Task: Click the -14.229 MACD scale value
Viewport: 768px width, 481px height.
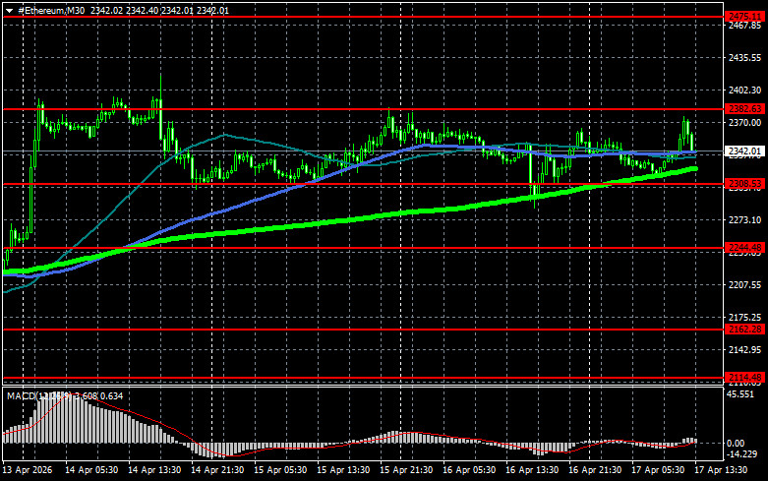Action: (x=742, y=454)
